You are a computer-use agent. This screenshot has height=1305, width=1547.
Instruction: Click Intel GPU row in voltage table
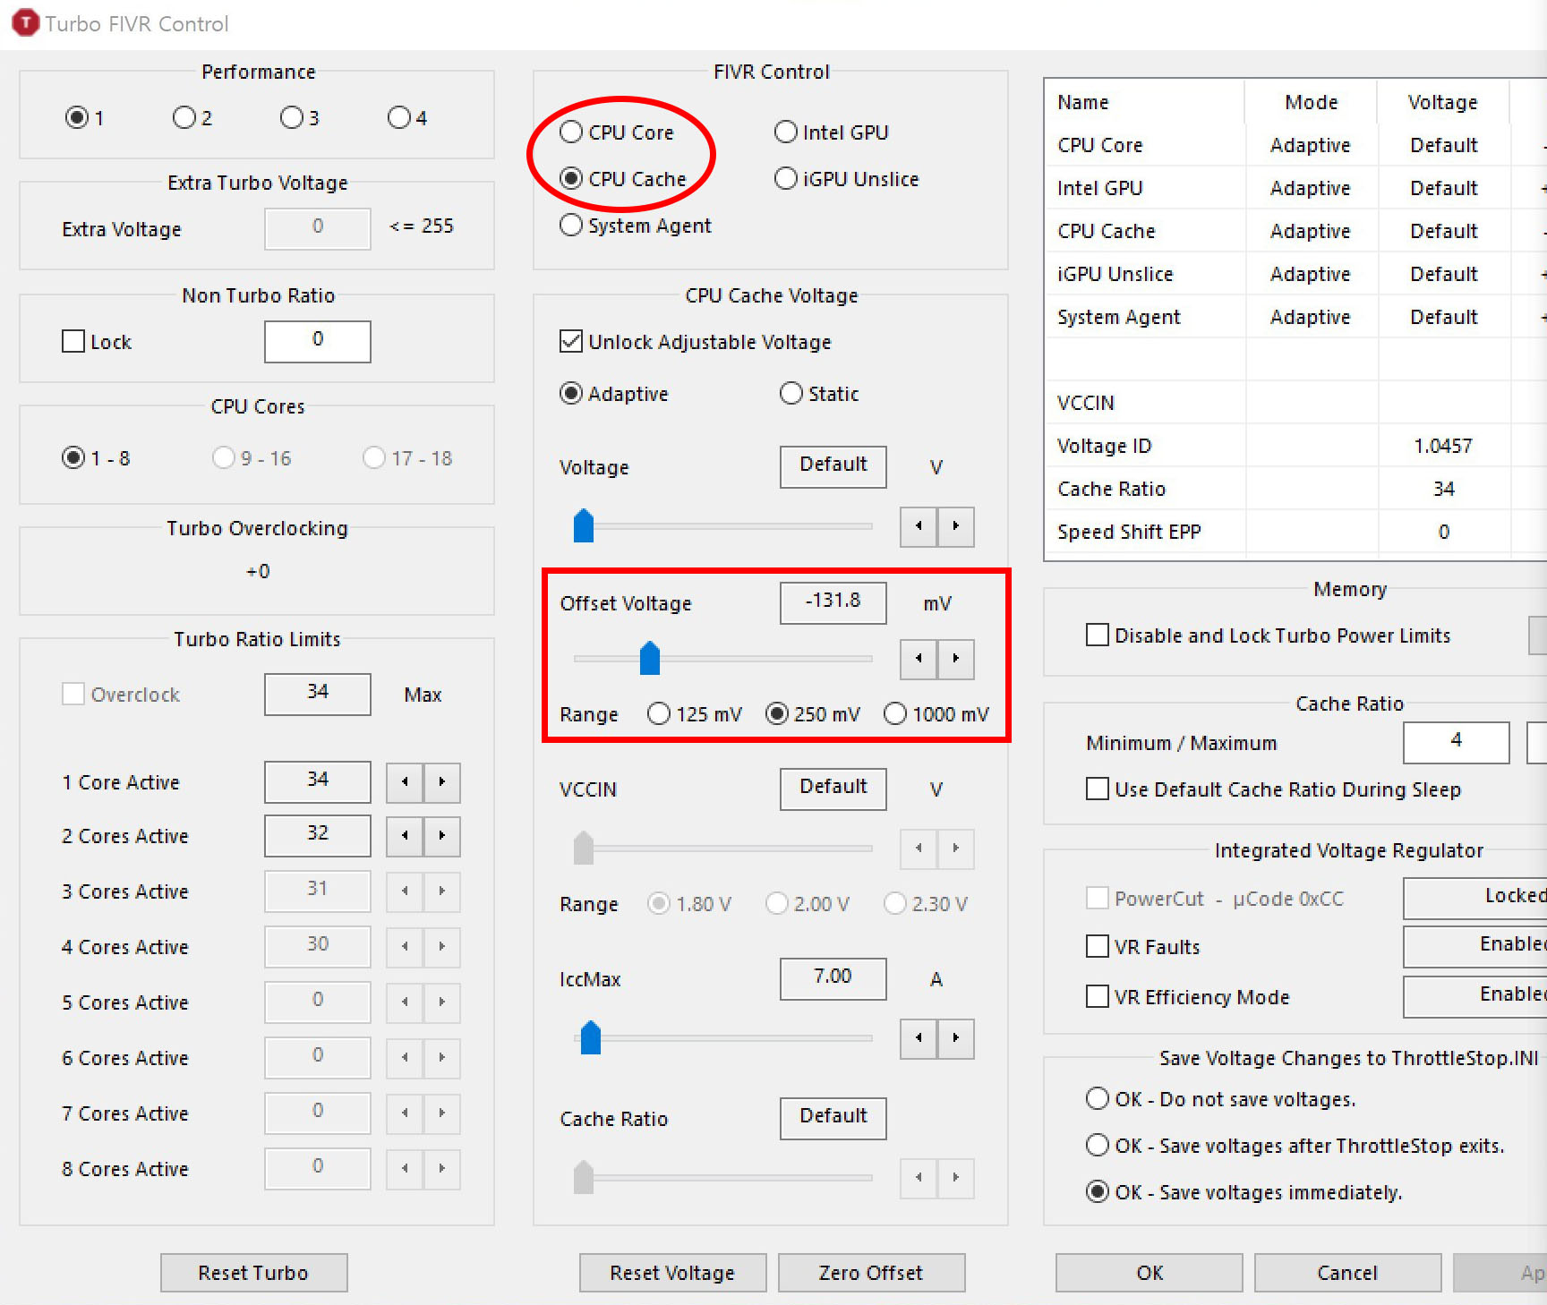(x=1295, y=188)
